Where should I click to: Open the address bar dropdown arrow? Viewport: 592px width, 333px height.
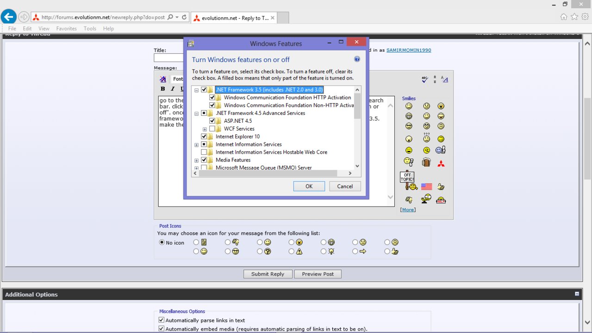177,17
